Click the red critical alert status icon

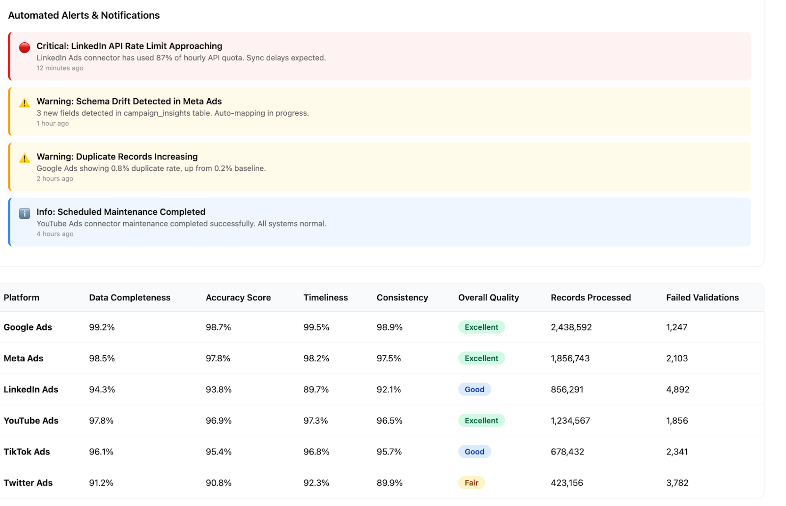[24, 47]
